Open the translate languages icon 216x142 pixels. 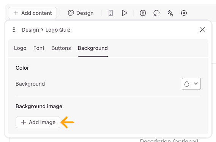[x=170, y=13]
